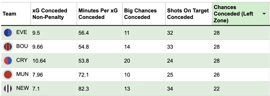Click the Shots On Target Conceded header
This screenshot has height=96, width=270.
pyautogui.click(x=188, y=14)
